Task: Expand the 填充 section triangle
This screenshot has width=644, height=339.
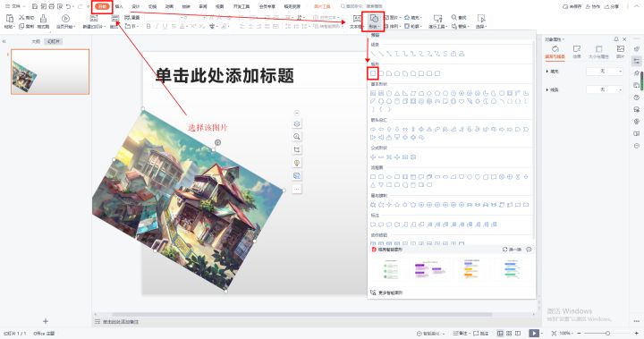Action: [547, 72]
